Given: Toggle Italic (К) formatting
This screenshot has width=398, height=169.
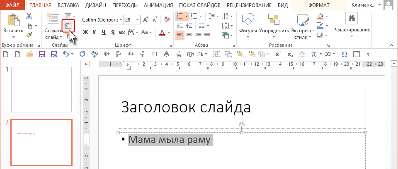Looking at the screenshot, I should point(94,32).
